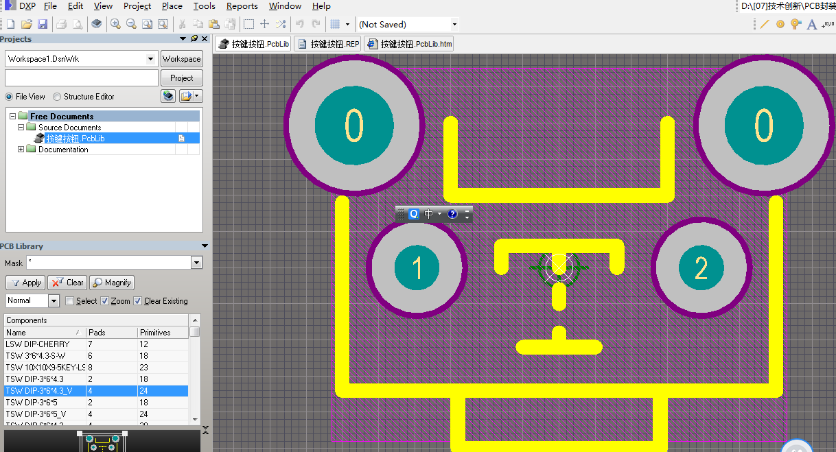Select the Place String text tool
Image resolution: width=836 pixels, height=452 pixels.
click(812, 24)
